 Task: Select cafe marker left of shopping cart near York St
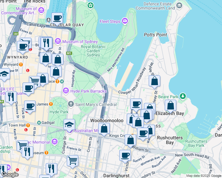[28, 89]
